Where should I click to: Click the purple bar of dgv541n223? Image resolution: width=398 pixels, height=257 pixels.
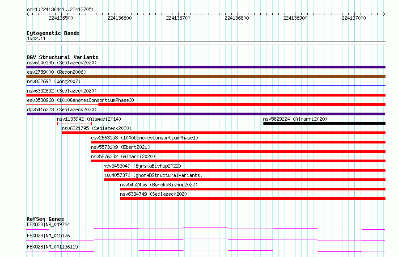(206, 114)
